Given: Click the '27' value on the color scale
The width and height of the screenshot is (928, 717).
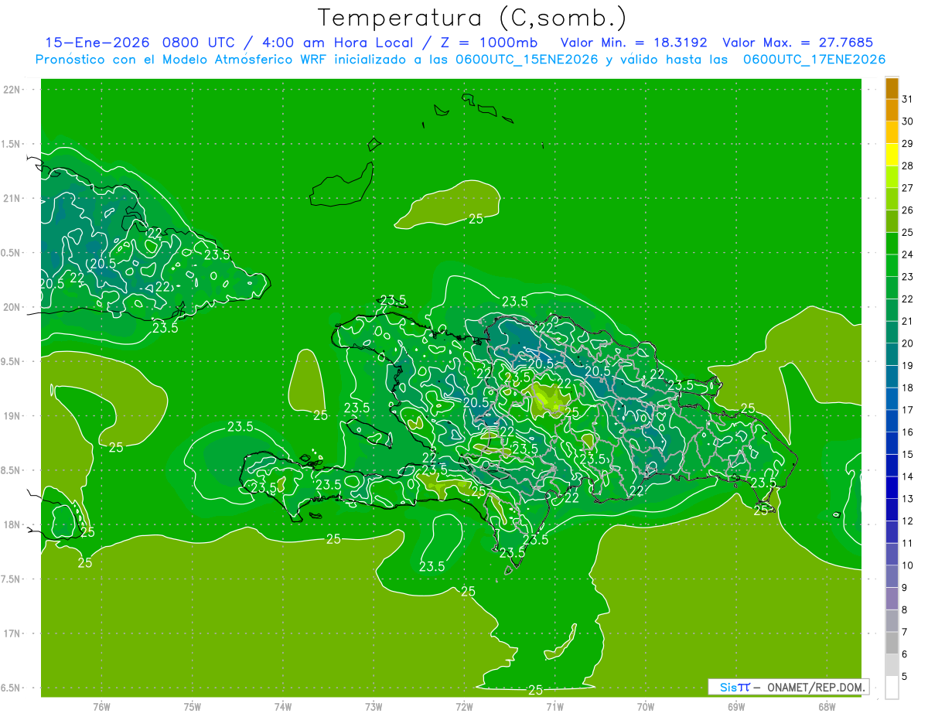Looking at the screenshot, I should click(x=908, y=188).
